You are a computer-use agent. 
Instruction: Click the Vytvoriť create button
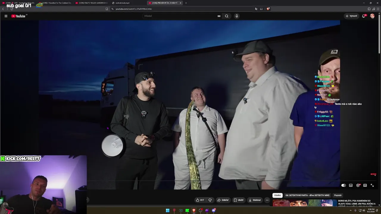(351, 16)
